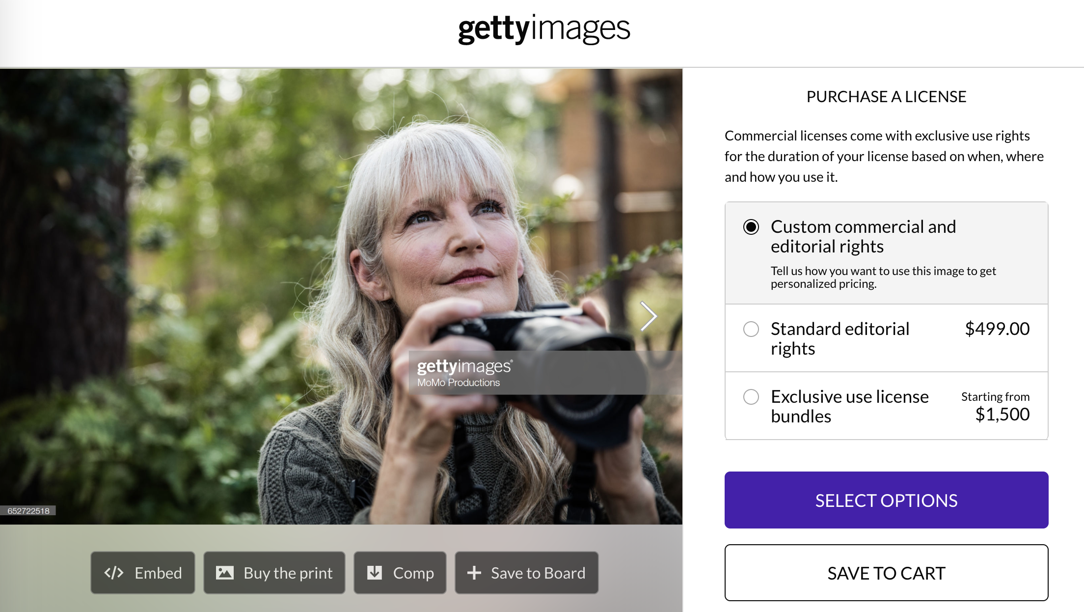Click the SELECT OPTIONS button
This screenshot has height=612, width=1084.
pyautogui.click(x=886, y=500)
